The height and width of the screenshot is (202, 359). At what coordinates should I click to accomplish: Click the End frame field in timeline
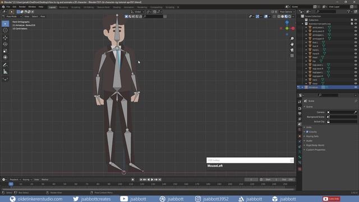tap(287, 180)
